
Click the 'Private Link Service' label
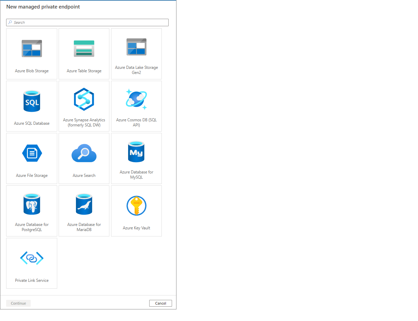pyautogui.click(x=32, y=280)
